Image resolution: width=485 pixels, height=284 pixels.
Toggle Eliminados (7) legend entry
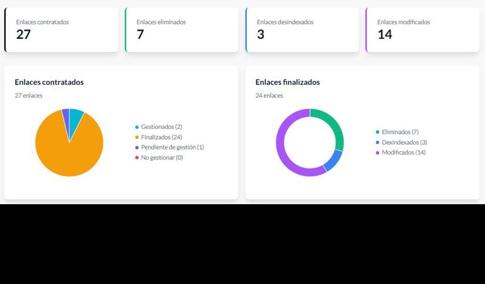tap(400, 132)
